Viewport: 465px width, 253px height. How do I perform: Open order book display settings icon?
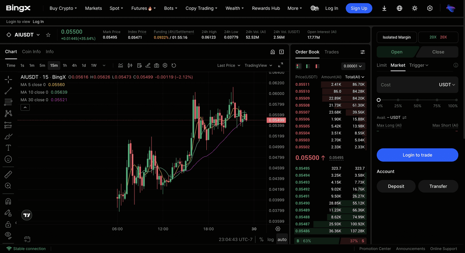[362, 52]
